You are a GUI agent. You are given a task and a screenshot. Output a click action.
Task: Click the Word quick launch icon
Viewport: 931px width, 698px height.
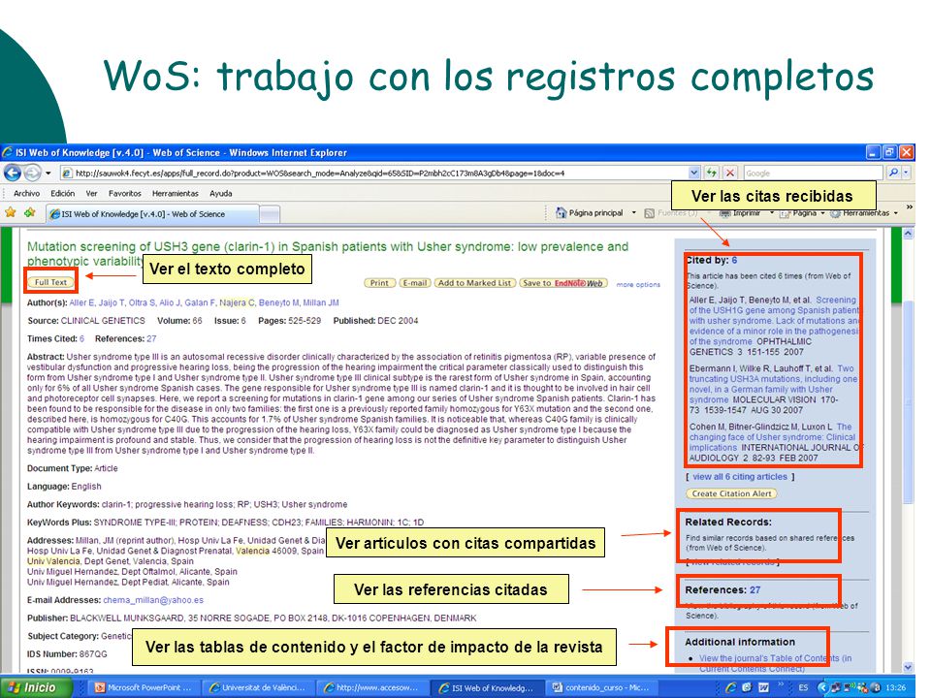pyautogui.click(x=763, y=688)
